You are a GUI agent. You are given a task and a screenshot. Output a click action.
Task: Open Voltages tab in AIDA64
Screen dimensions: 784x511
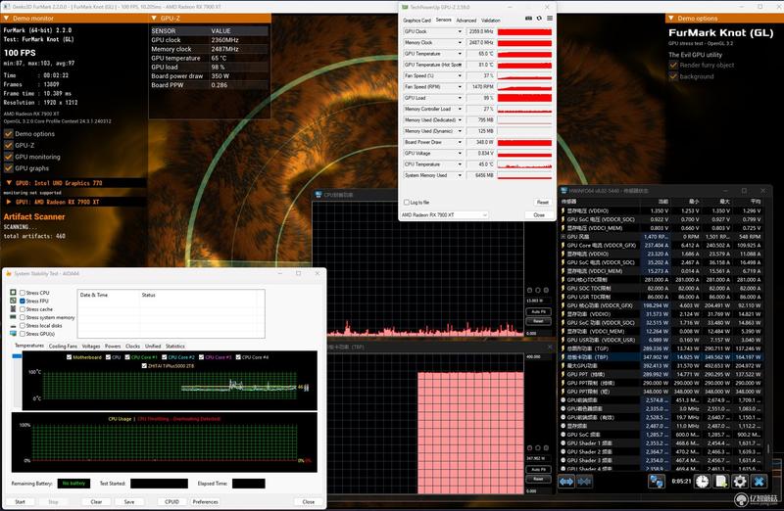(91, 347)
